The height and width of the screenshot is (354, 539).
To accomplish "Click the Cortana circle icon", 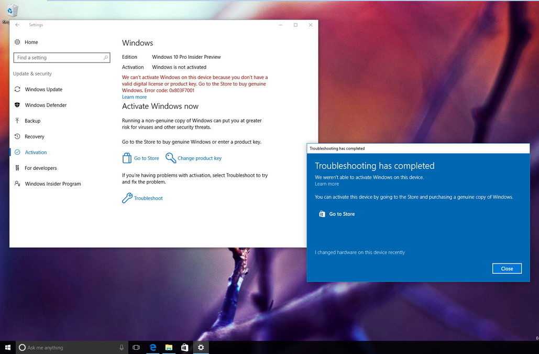I will pos(22,348).
